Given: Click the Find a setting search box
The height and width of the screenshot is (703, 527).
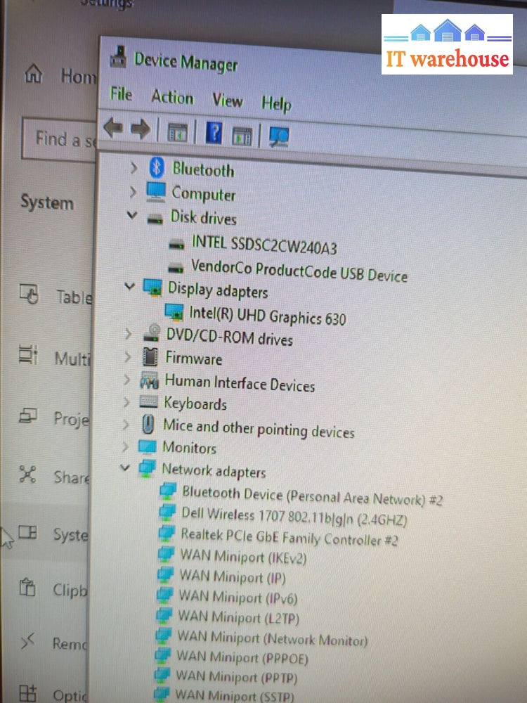Looking at the screenshot, I should click(x=60, y=138).
